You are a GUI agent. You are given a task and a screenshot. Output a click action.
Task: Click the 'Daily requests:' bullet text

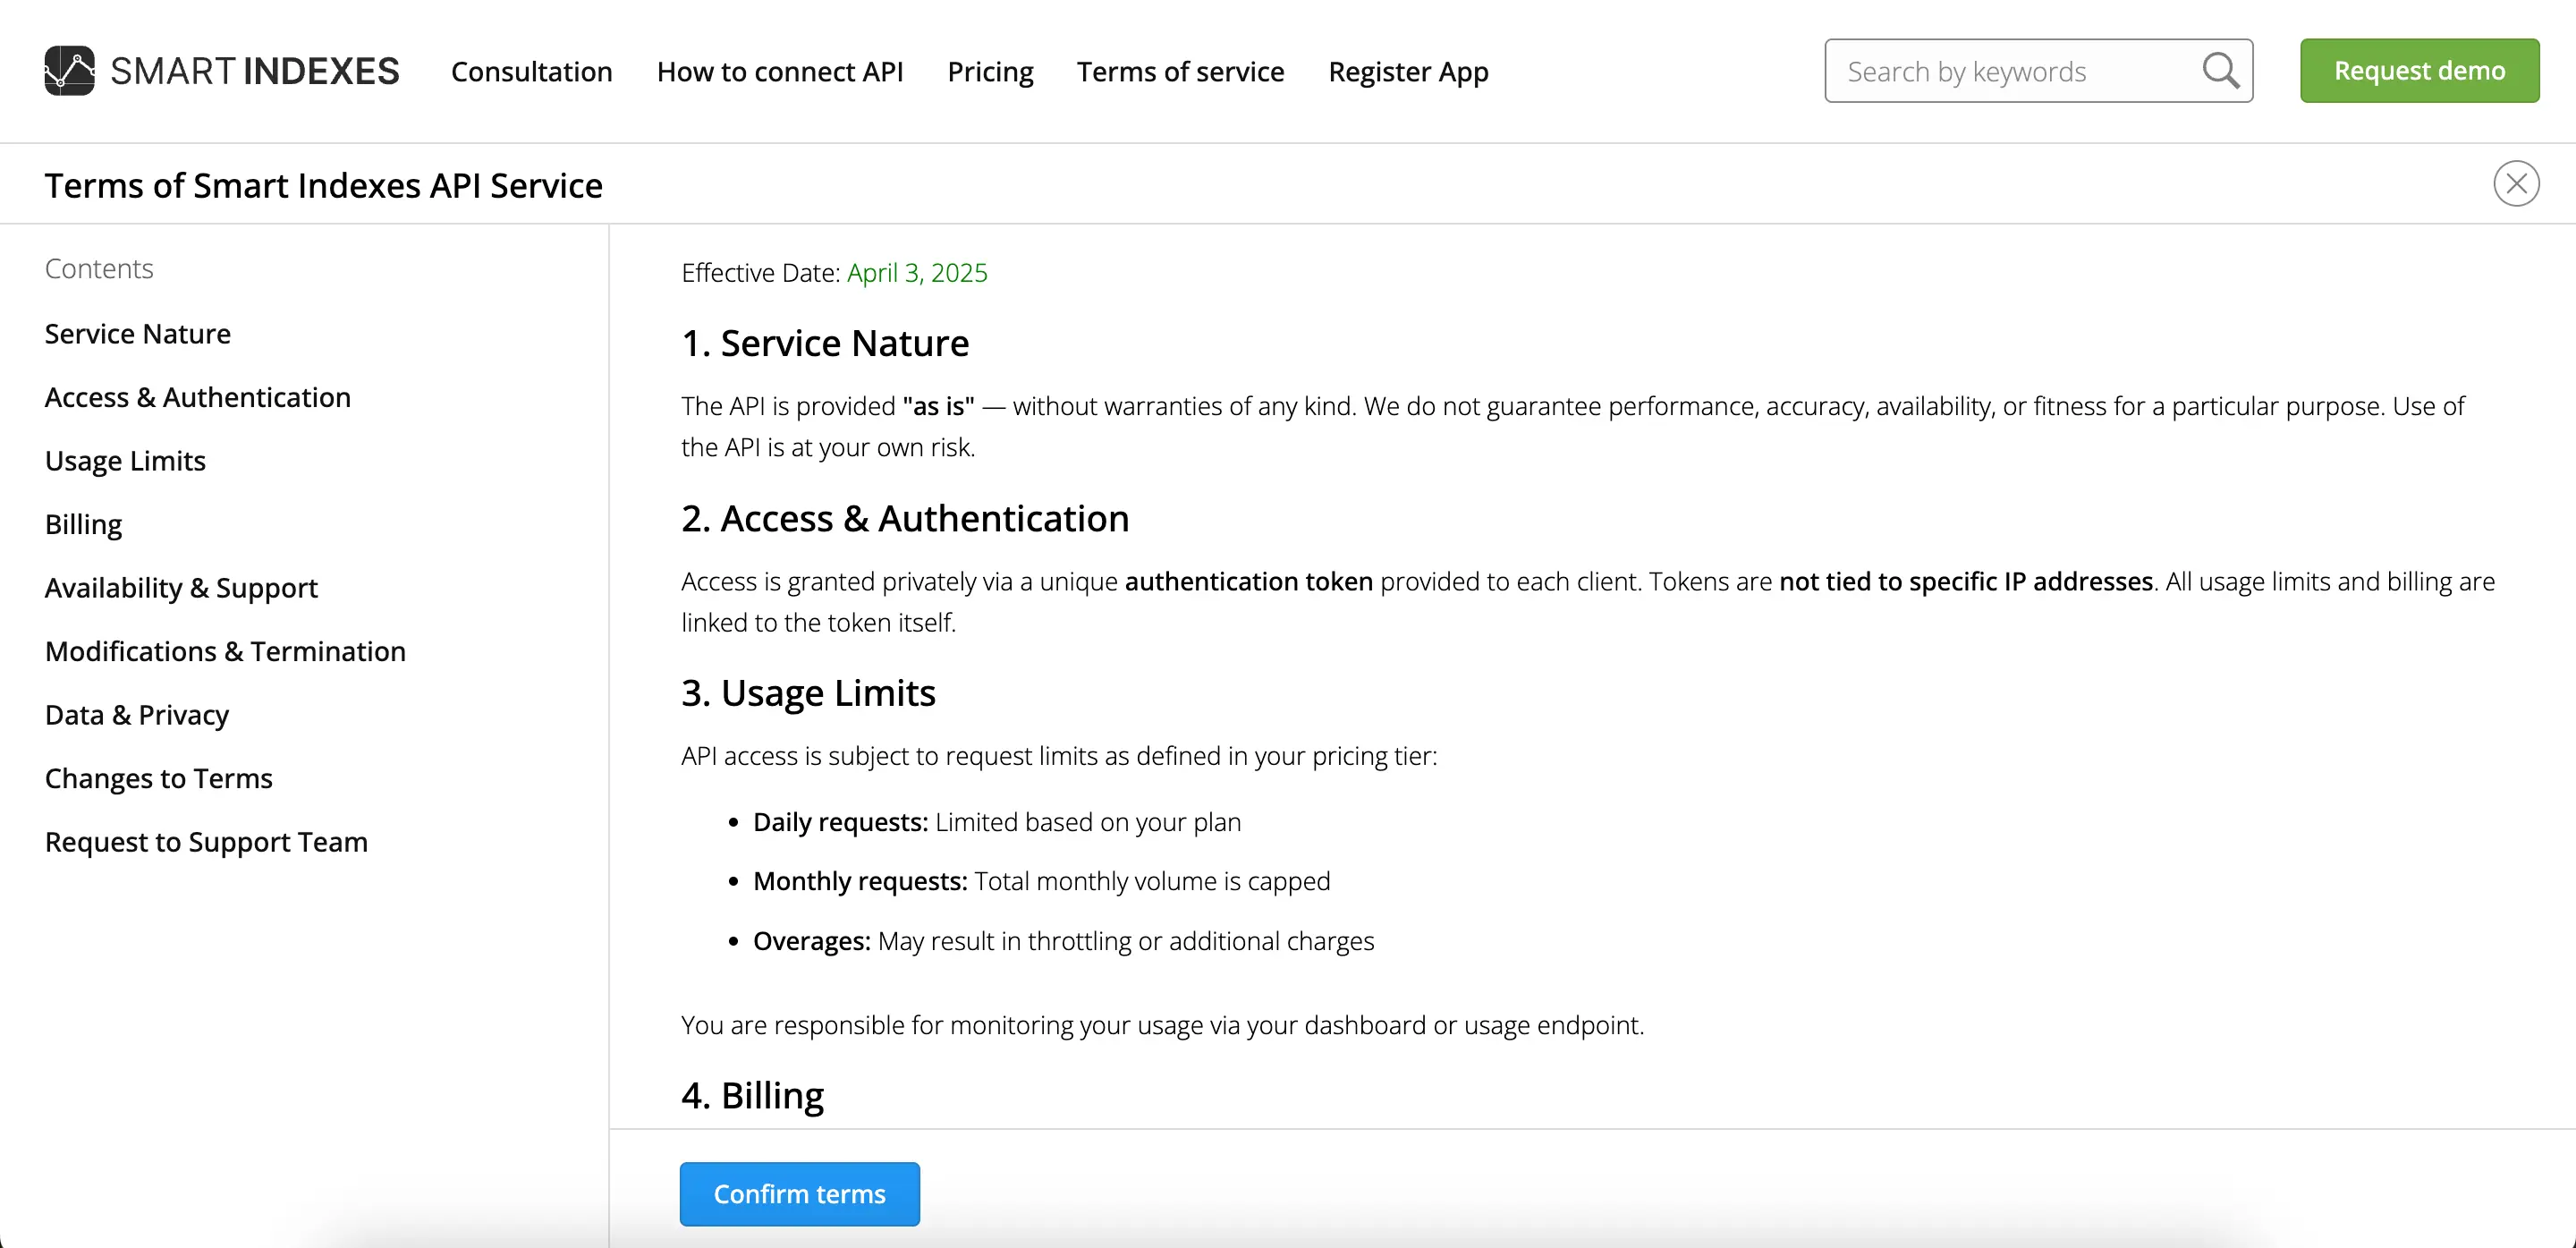841,822
